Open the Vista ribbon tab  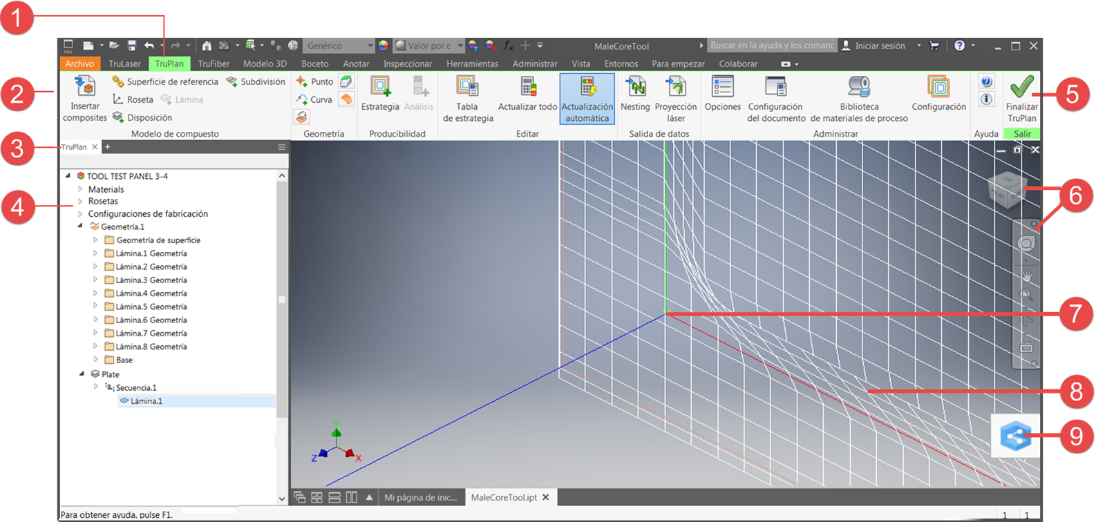click(x=581, y=64)
